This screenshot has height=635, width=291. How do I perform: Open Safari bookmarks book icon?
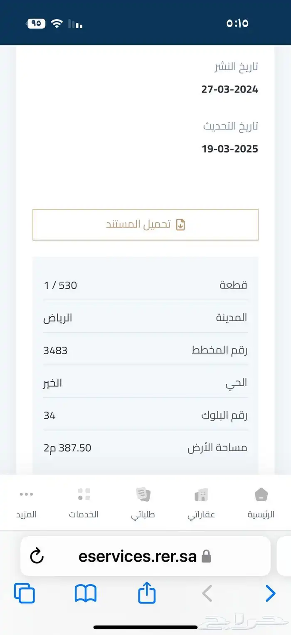[86, 593]
